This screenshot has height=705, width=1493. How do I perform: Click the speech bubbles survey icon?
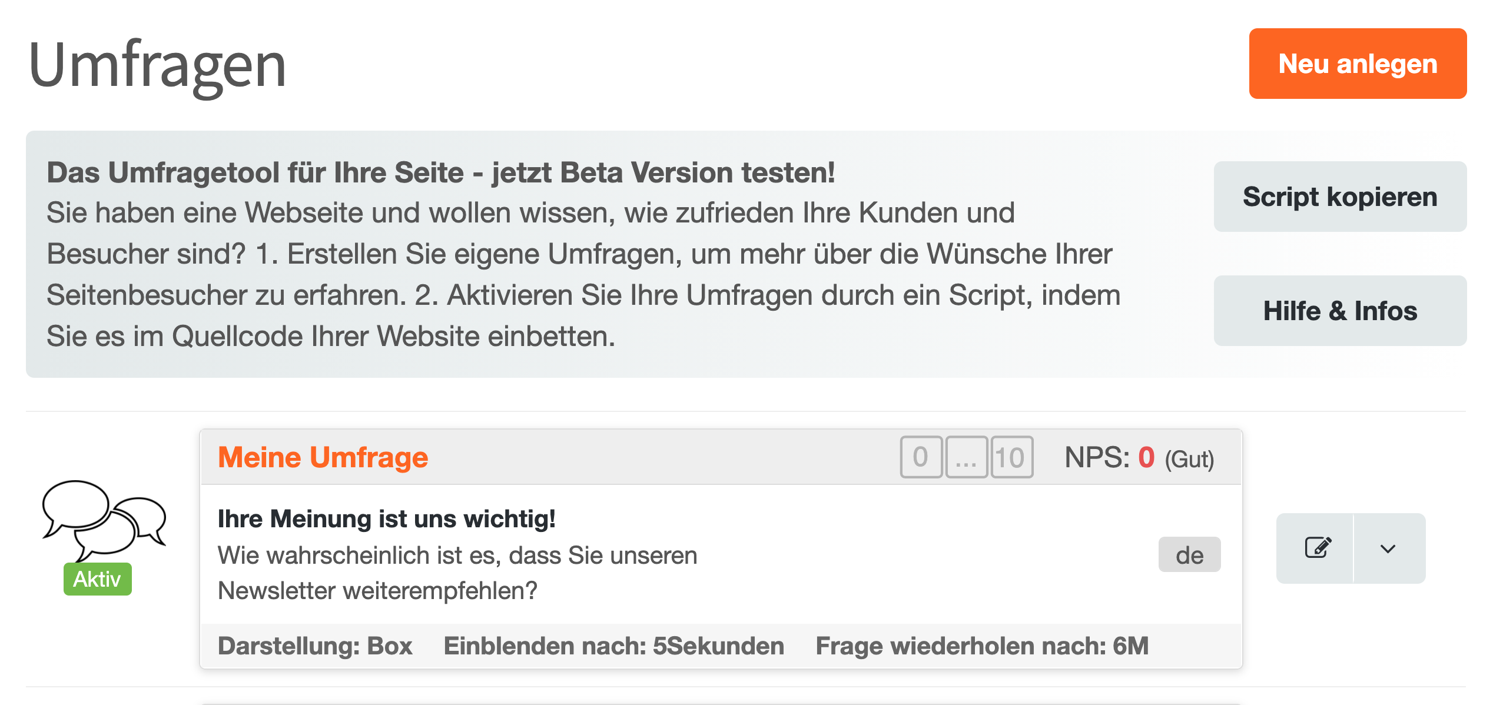click(104, 520)
